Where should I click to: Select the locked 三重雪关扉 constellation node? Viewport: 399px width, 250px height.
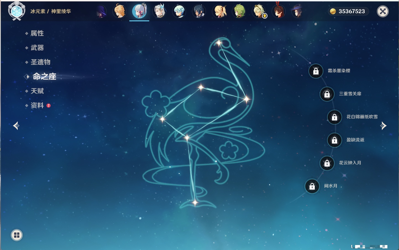click(327, 94)
